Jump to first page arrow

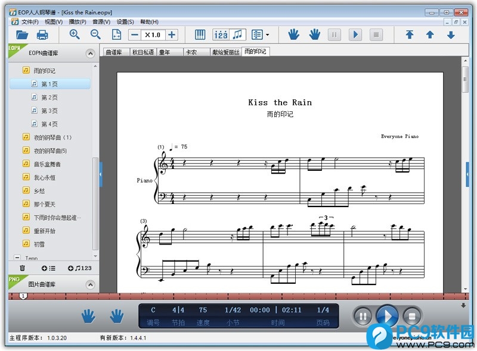(410, 35)
